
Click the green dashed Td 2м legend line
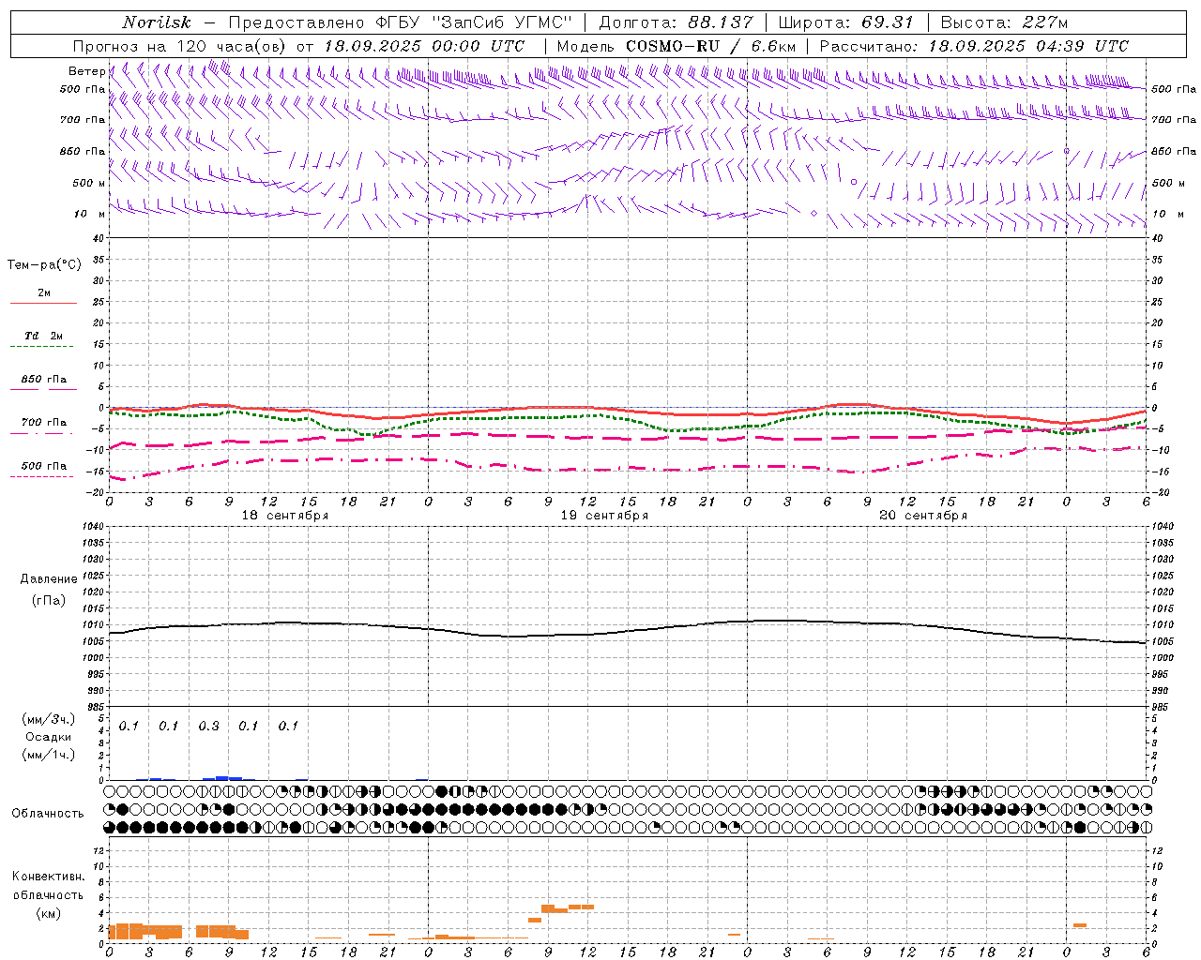(x=41, y=347)
